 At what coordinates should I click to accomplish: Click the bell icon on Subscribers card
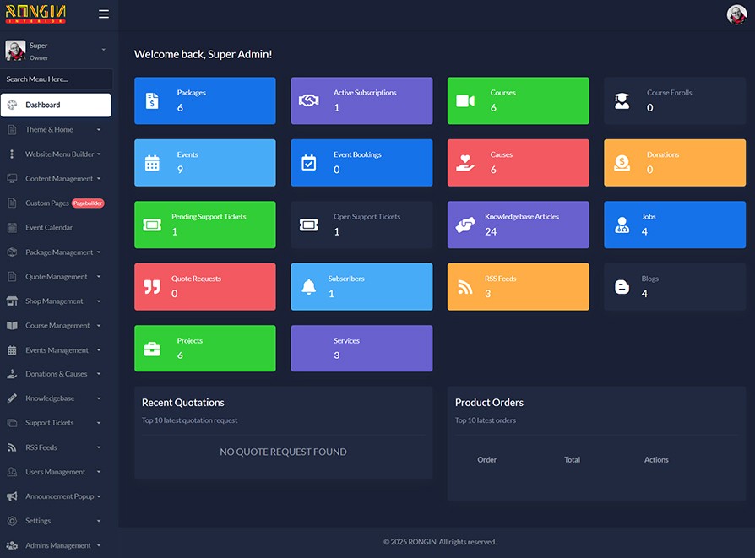pos(309,287)
